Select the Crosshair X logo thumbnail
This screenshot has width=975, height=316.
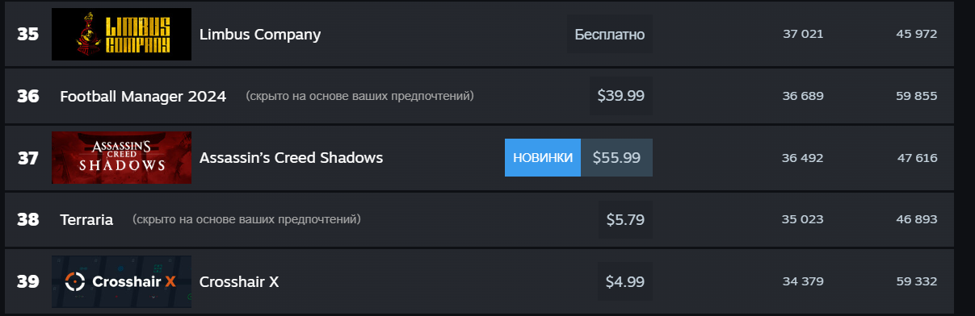click(x=121, y=281)
